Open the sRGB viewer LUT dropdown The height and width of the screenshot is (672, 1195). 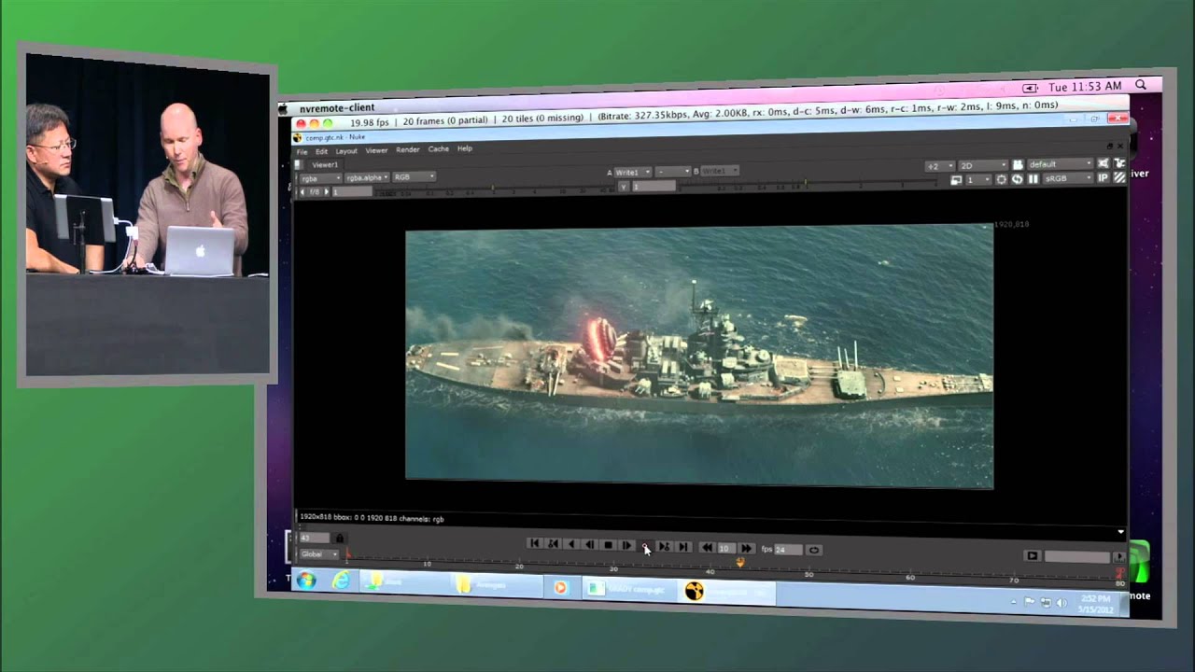[1067, 178]
